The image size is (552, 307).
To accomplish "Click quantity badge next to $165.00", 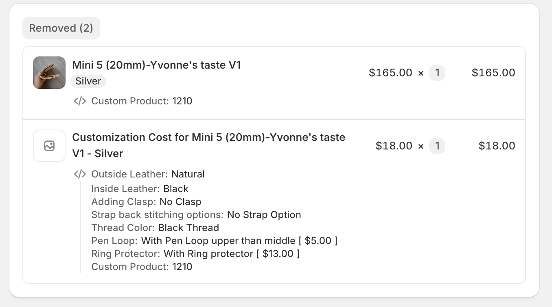I will 437,73.
